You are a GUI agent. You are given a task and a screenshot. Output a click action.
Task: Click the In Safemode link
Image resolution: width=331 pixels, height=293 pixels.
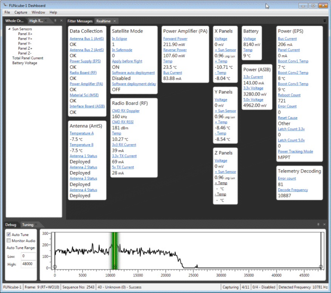[x=122, y=50]
